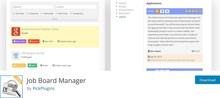
Task: Click calendar icon on Google job posting
Action: [x=58, y=41]
